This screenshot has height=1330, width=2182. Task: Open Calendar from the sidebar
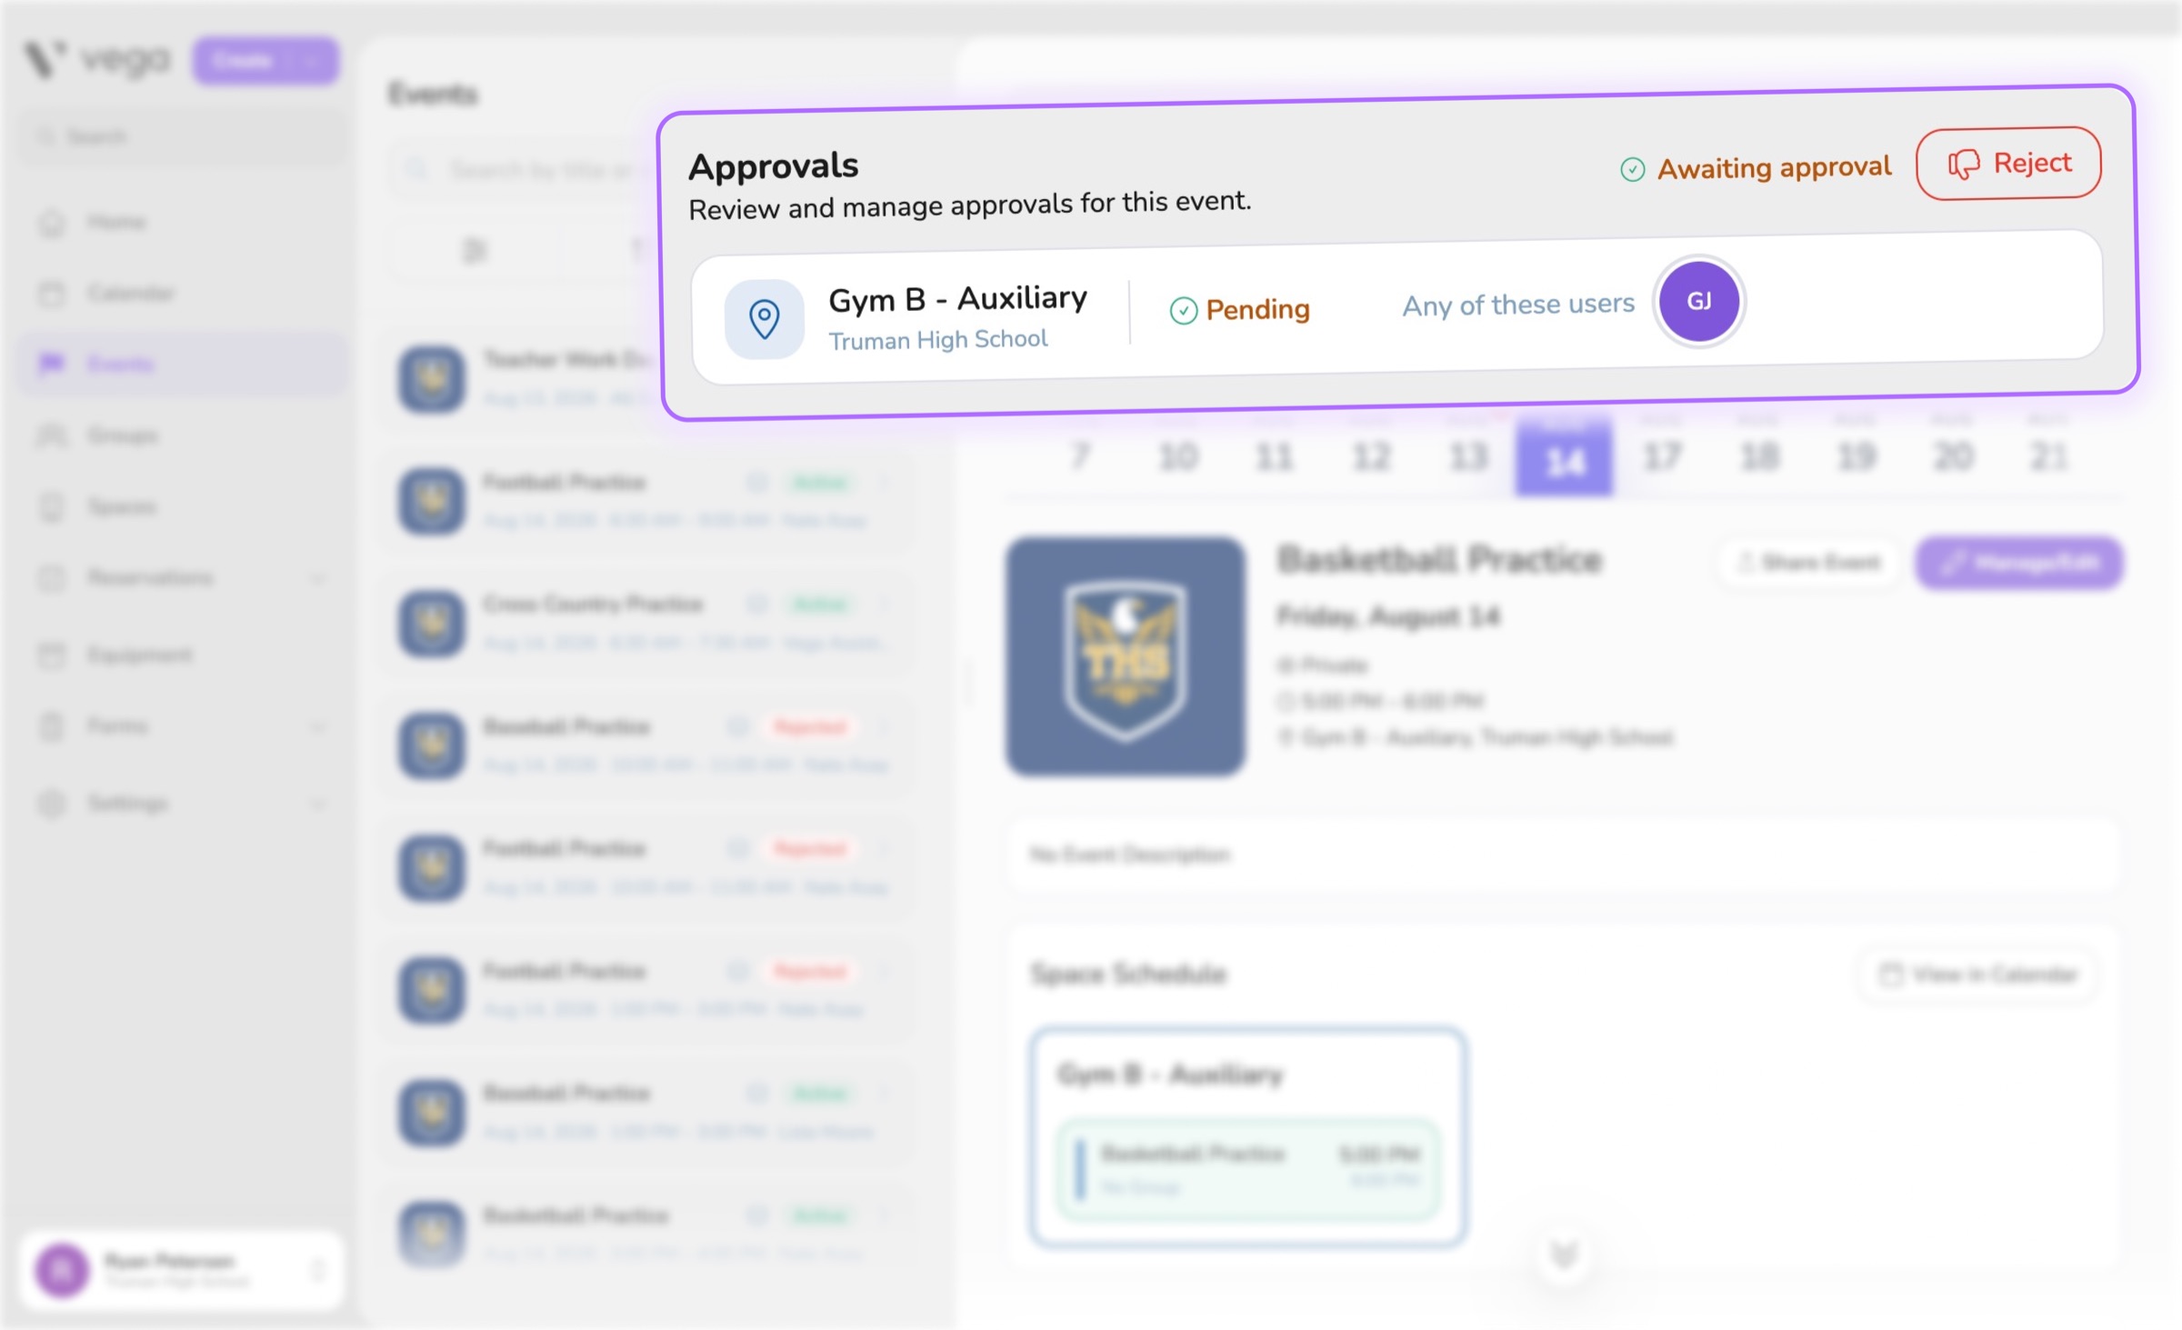(182, 293)
